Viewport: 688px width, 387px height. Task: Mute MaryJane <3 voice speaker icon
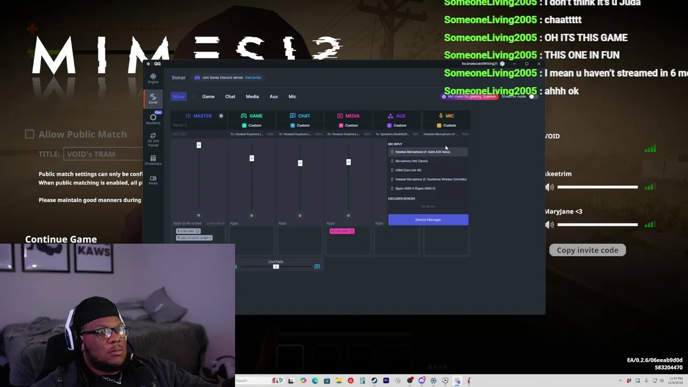549,225
